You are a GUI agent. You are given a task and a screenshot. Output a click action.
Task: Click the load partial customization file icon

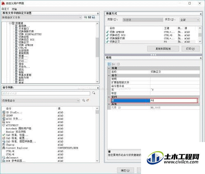pyautogui.click(x=85, y=17)
